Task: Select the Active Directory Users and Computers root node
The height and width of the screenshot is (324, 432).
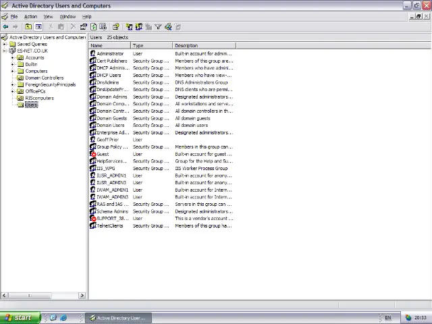Action: click(x=48, y=37)
